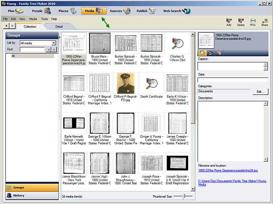Viewport: 273px width, 204px height.
Task: Select the notes tab icon in the right panel
Action: pos(219,52)
